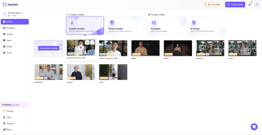This screenshot has width=262, height=135.
Task: Click the Free plan badge under Default Space
Action: tap(14, 15)
